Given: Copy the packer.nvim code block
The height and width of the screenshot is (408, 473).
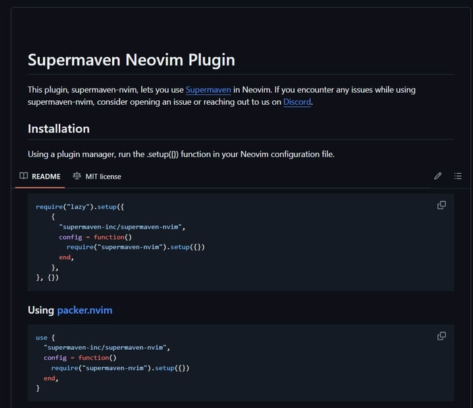Looking at the screenshot, I should [x=442, y=336].
